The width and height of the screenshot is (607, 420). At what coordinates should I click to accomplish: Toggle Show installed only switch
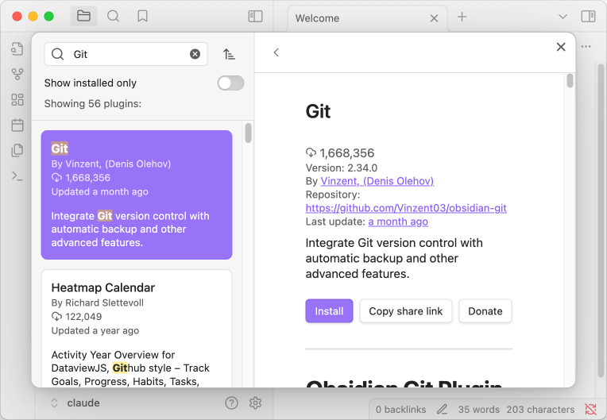coord(230,83)
